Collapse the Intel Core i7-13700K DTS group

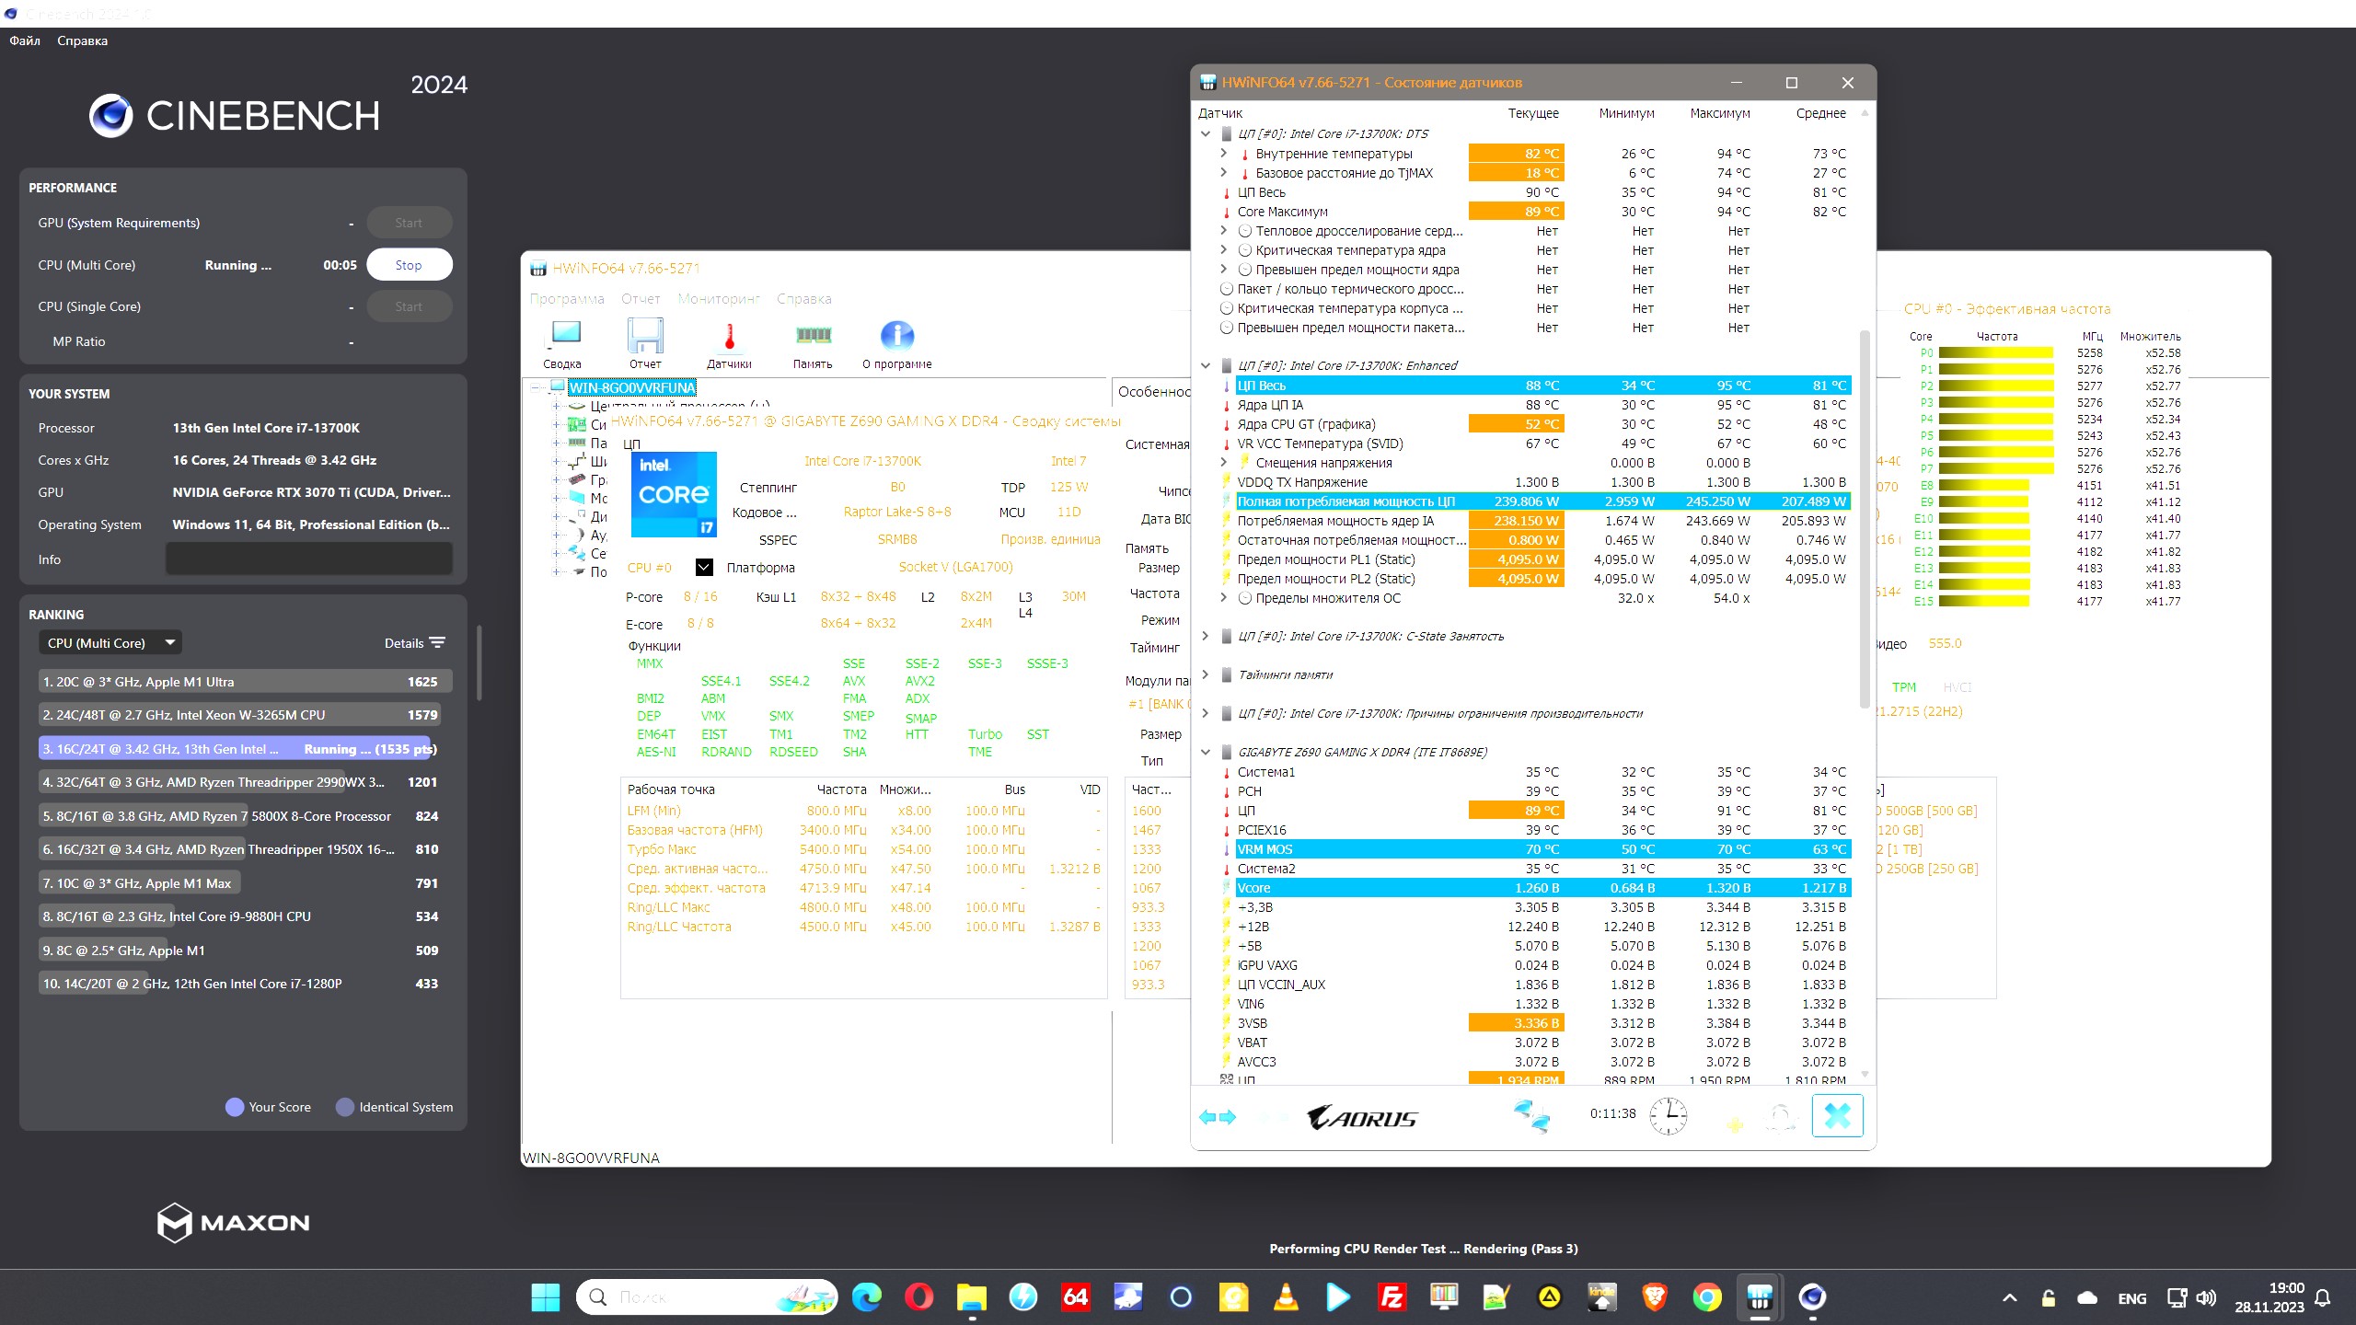tap(1206, 134)
